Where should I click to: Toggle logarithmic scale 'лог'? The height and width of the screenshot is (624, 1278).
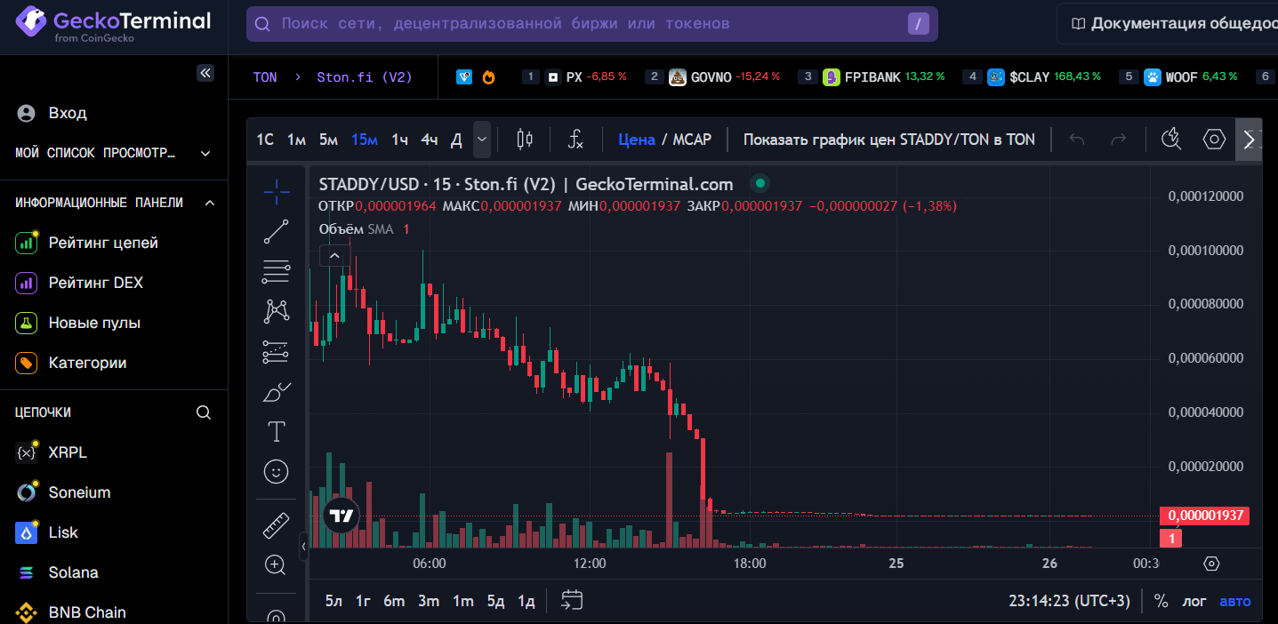click(1194, 601)
